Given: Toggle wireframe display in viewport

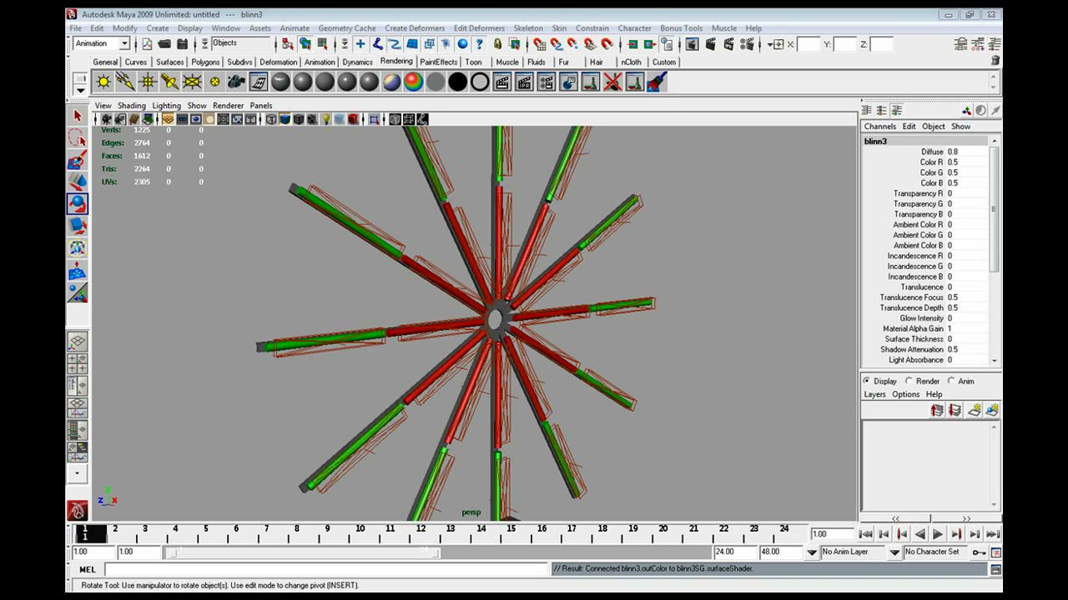Looking at the screenshot, I should click(271, 119).
